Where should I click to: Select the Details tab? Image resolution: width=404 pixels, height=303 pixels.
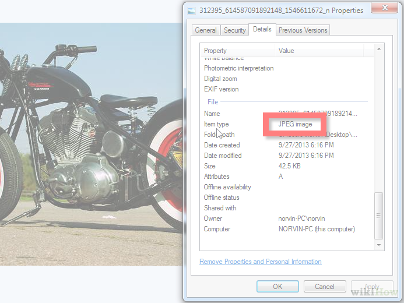[262, 29]
